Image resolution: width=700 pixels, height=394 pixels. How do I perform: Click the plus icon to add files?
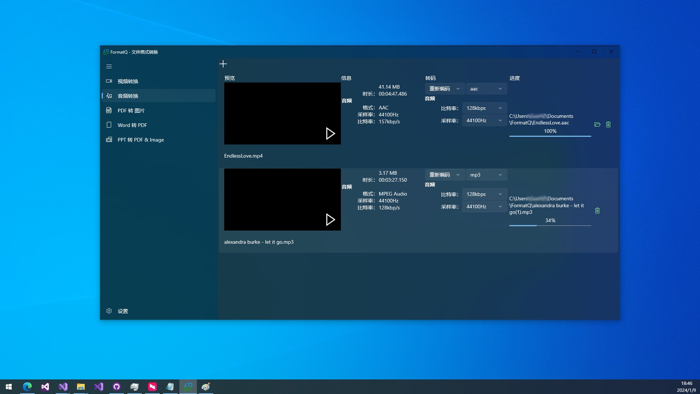[x=223, y=64]
